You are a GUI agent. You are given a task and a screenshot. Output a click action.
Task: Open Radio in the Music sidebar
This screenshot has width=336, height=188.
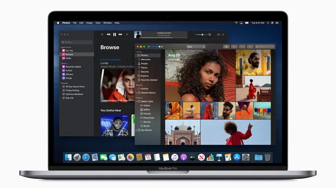[69, 58]
